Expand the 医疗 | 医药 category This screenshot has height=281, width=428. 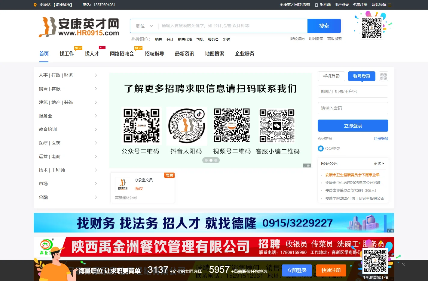point(68,143)
